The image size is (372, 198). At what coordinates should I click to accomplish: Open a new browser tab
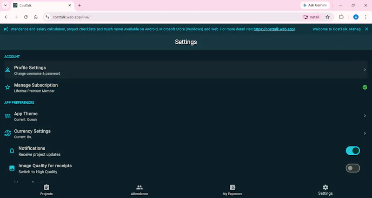point(80,5)
